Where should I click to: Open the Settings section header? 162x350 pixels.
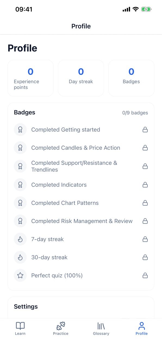point(26,307)
